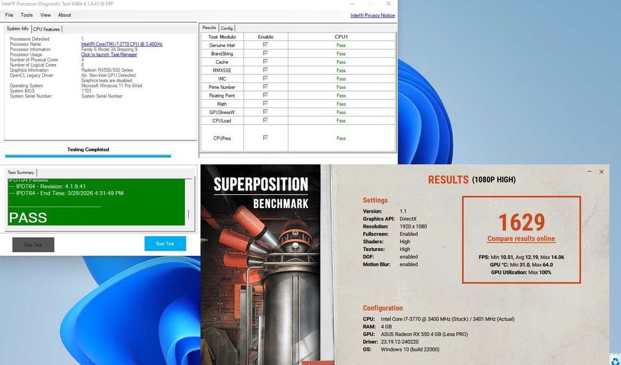Toggle the MMXSSE test checkbox

pos(265,70)
